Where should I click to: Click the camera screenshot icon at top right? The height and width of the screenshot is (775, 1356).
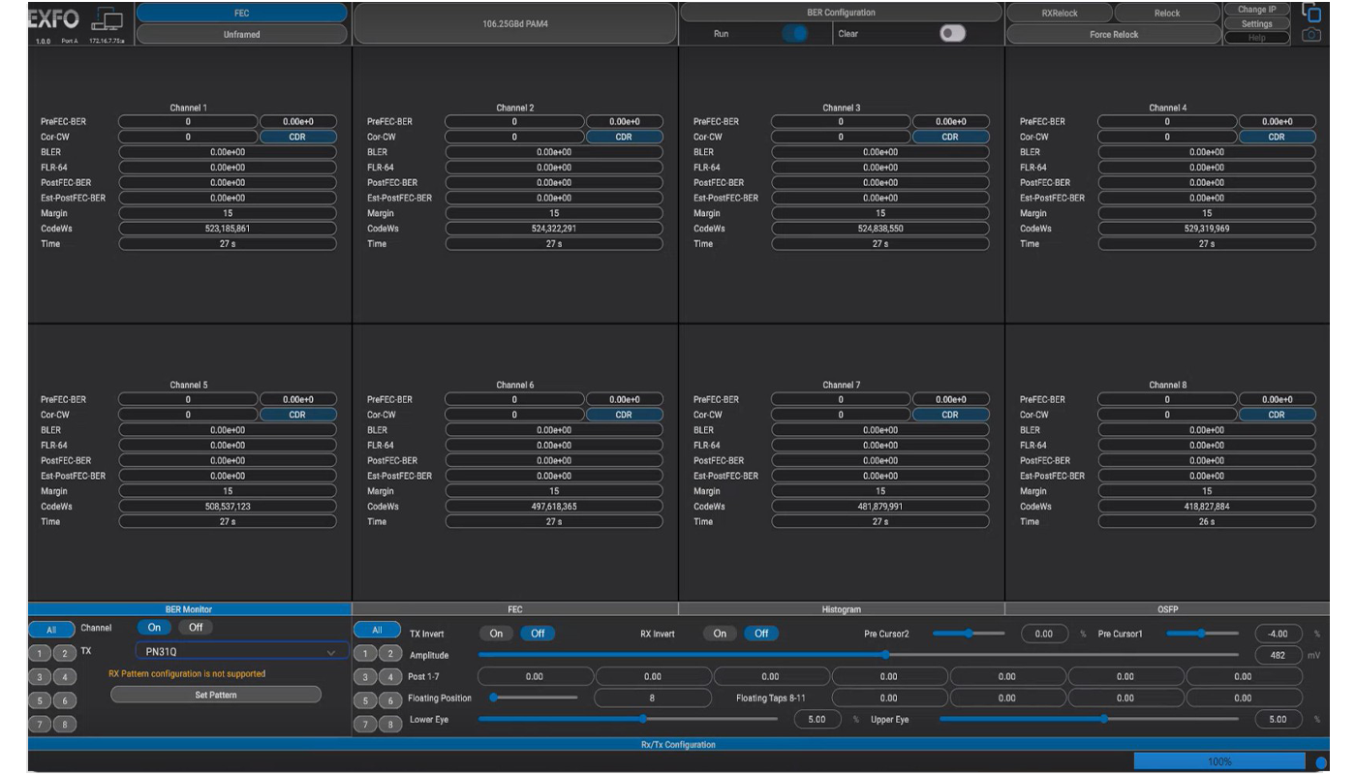click(1310, 35)
